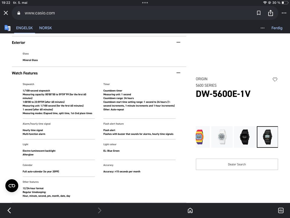Click the Electro-luminescent backlight text
Image resolution: width=290 pixels, height=218 pixels.
[x=39, y=151]
